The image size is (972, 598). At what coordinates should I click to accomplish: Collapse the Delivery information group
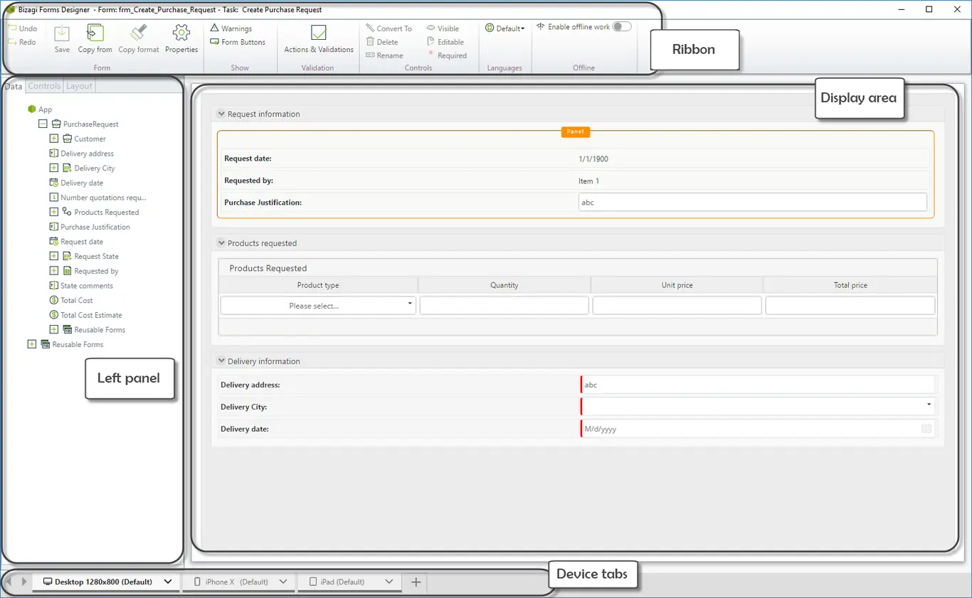point(221,361)
